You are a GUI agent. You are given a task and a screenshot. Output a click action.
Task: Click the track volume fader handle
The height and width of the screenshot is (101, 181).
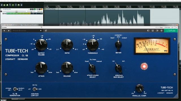(x=16, y=11)
